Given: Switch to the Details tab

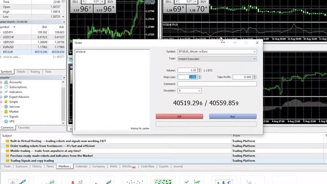Looking at the screenshot, I should tap(21, 72).
